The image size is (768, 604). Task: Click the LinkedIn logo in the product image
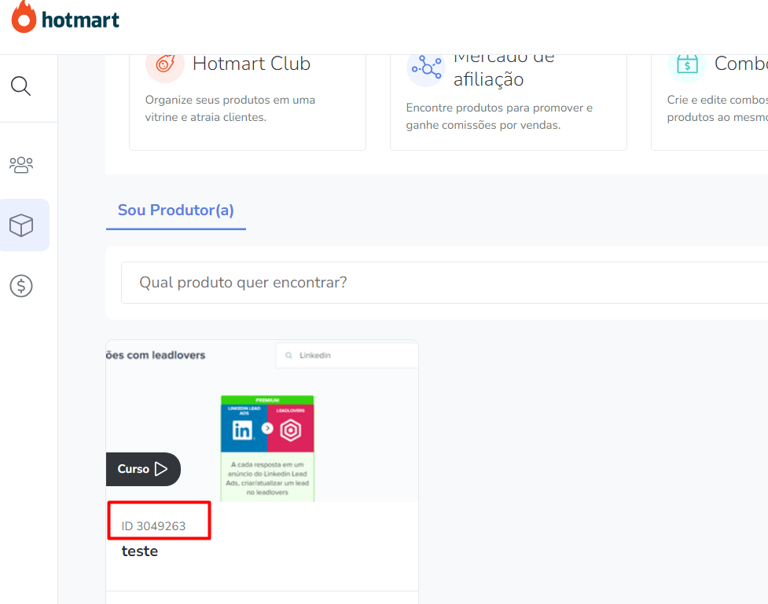243,430
